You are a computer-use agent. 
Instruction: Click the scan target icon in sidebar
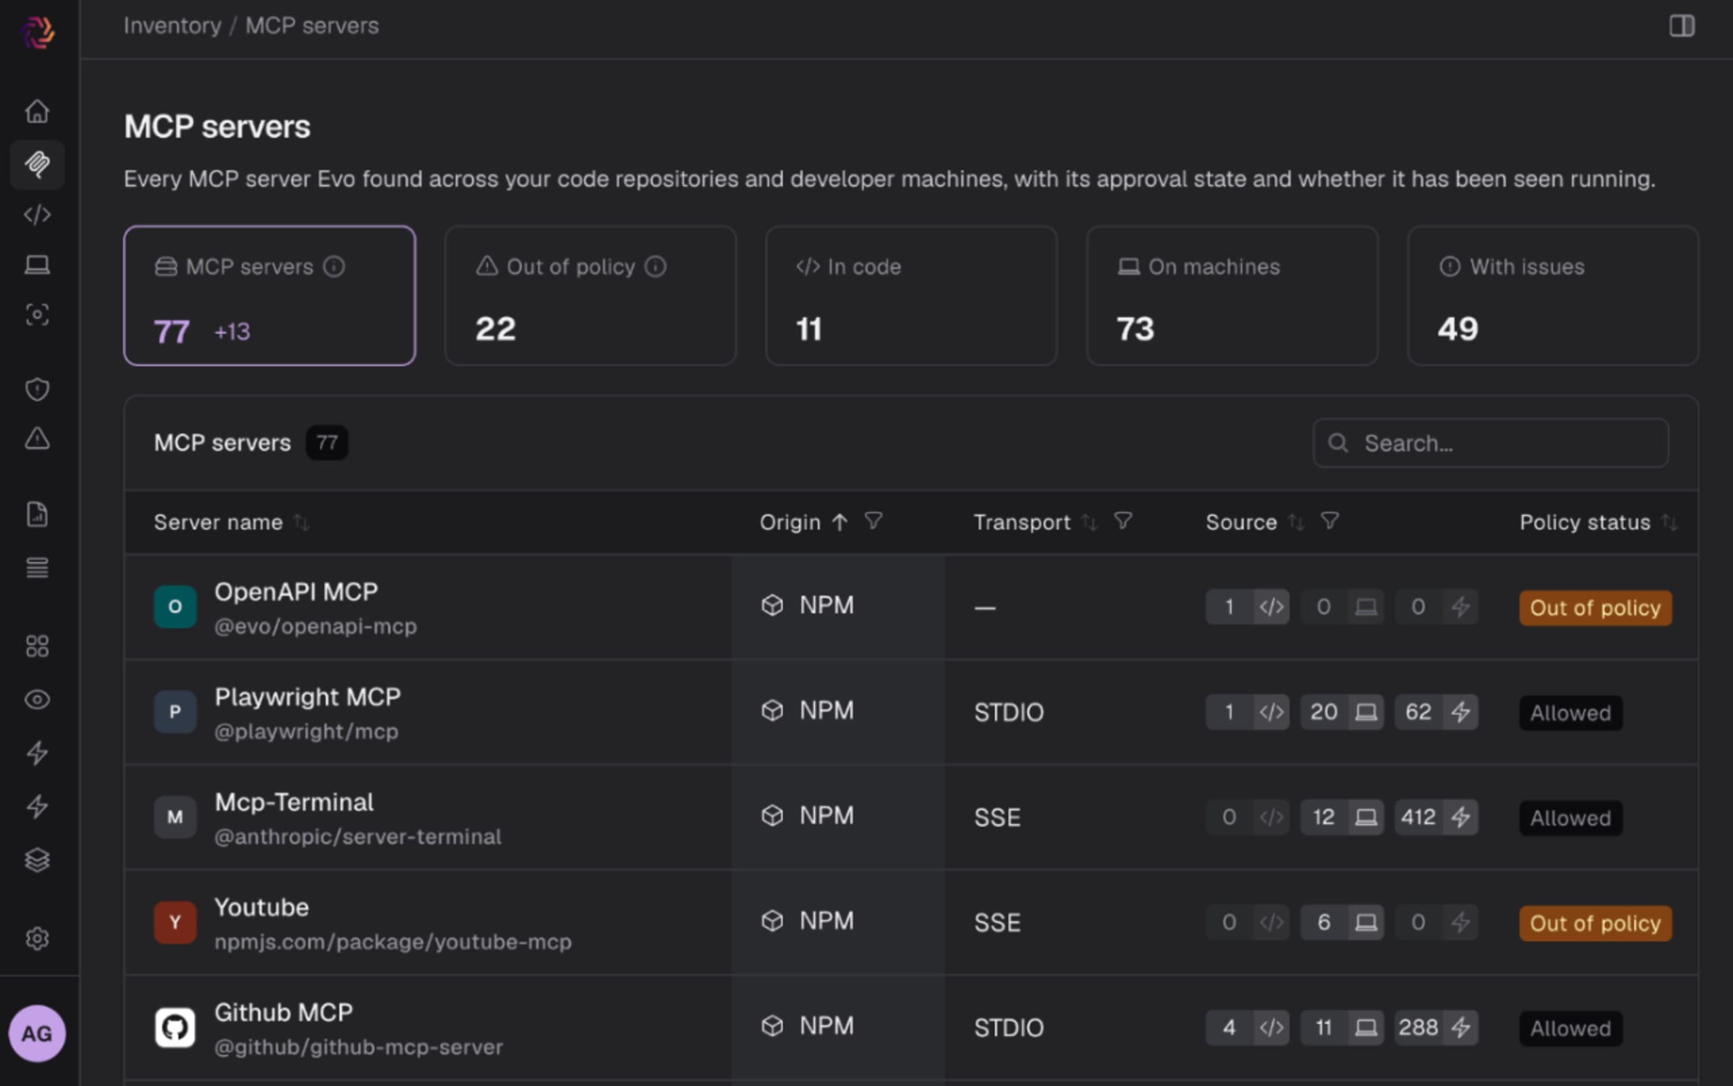point(37,315)
